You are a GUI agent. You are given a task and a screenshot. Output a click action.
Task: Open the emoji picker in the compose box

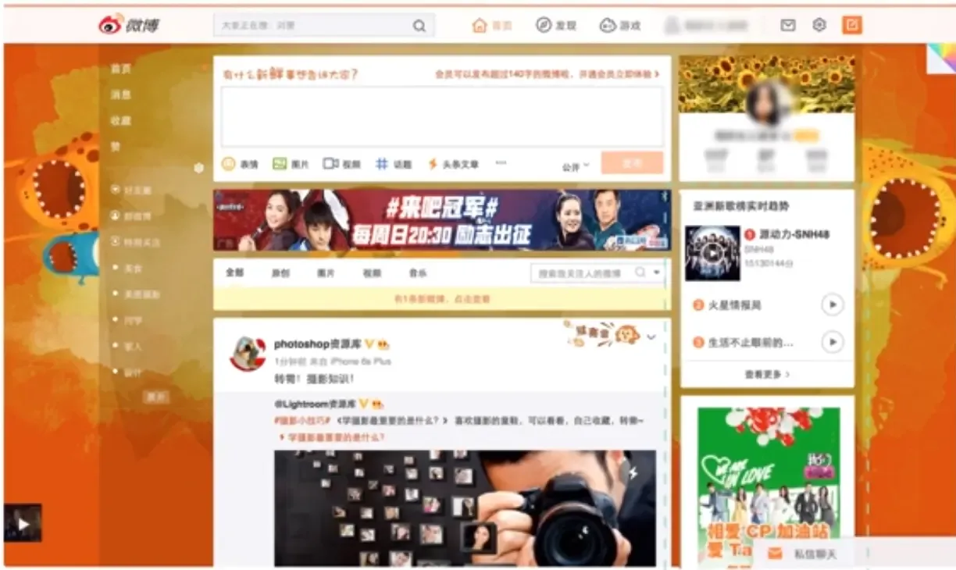[x=228, y=164]
